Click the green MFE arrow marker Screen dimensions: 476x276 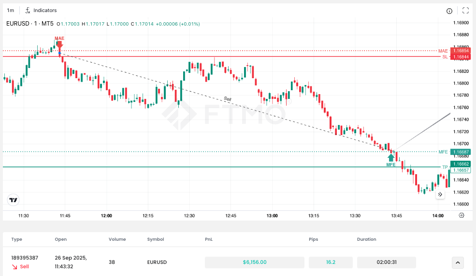click(390, 157)
